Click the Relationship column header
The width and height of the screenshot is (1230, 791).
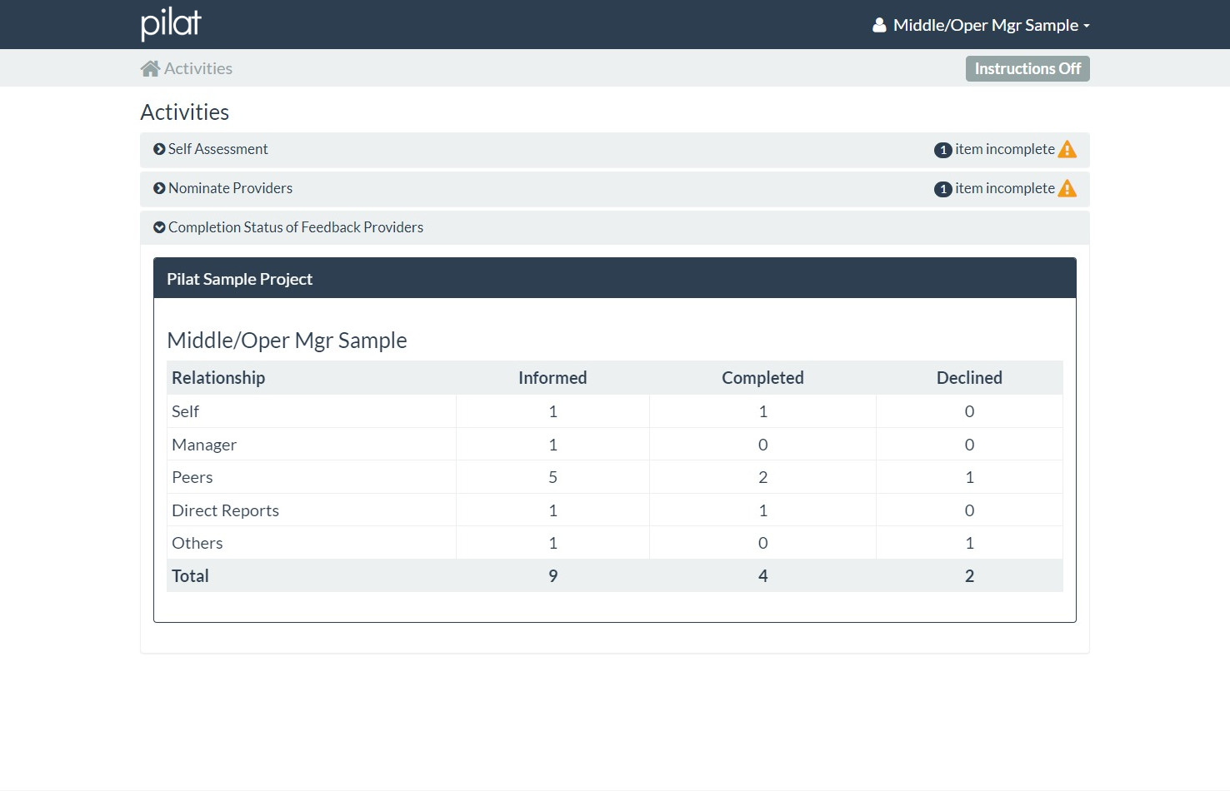tap(218, 378)
